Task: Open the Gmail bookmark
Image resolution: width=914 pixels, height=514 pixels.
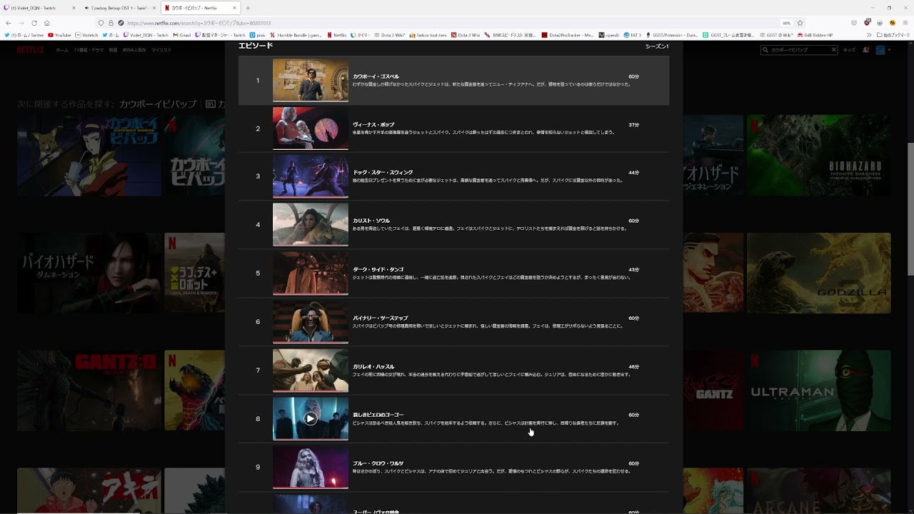Action: (182, 35)
